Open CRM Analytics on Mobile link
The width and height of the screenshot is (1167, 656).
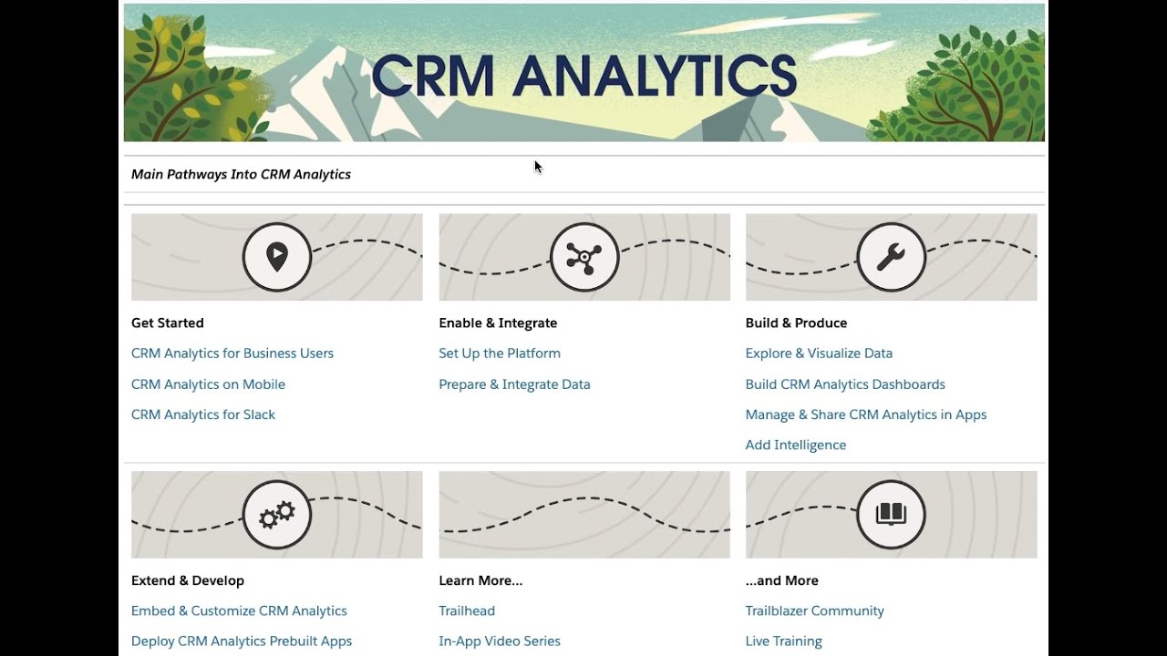208,384
